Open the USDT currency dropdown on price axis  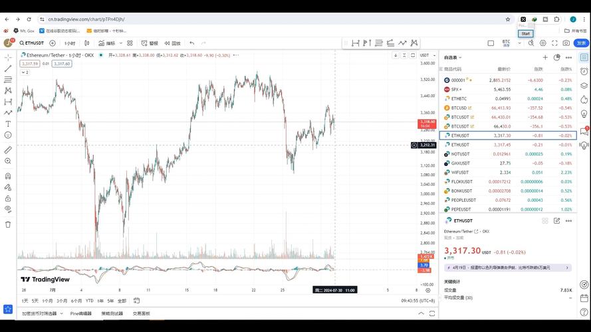(x=425, y=55)
